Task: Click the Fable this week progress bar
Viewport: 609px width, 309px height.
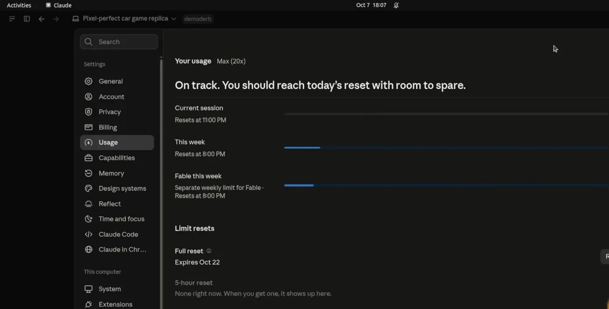Action: coord(447,185)
